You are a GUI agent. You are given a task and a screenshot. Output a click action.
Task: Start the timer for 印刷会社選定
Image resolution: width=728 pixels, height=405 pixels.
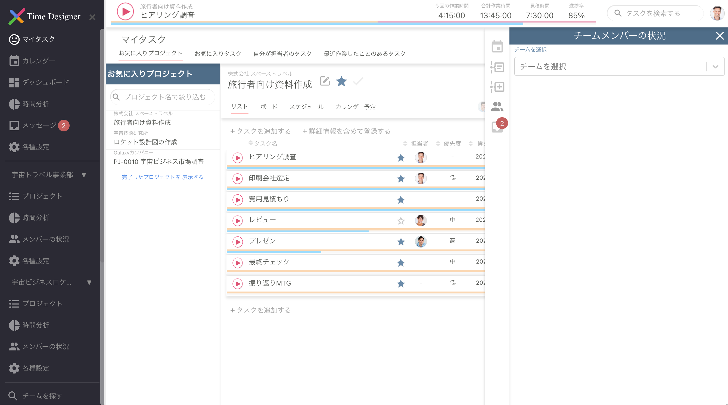pyautogui.click(x=238, y=179)
